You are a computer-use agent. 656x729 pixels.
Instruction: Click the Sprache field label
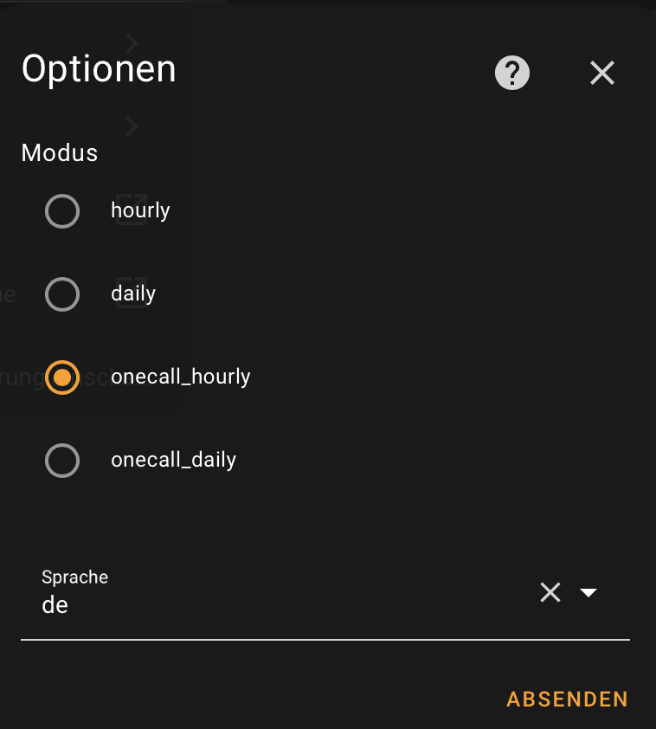click(x=75, y=577)
